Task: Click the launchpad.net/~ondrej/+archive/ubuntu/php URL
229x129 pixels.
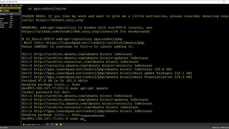Action: click(95, 43)
